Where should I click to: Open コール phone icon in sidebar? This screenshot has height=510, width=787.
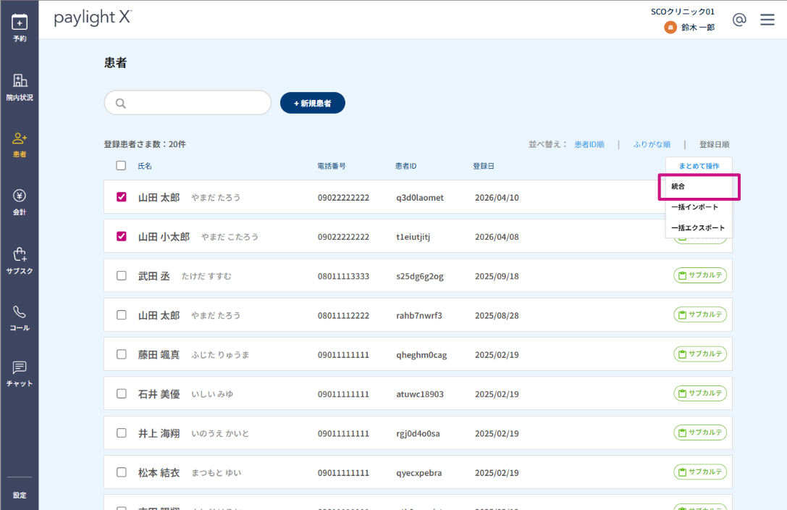[20, 312]
